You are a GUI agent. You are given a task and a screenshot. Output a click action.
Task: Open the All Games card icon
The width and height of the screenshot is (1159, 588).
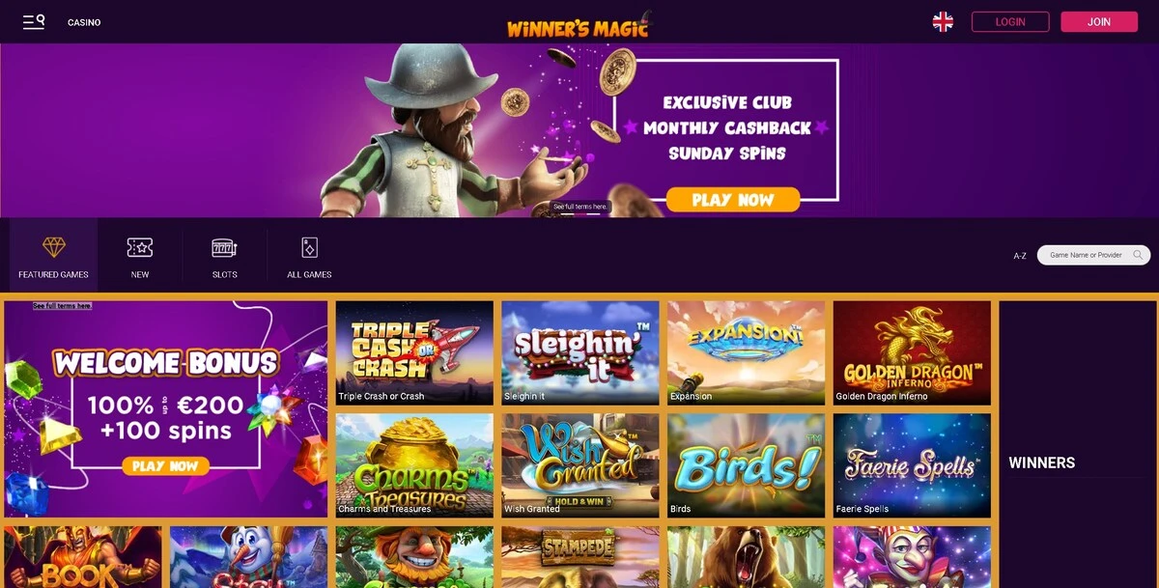[309, 248]
